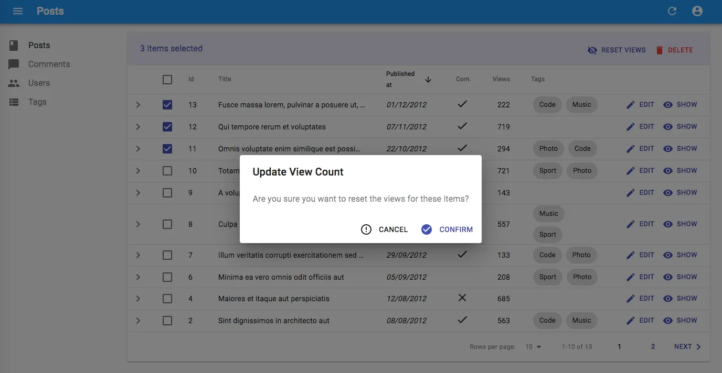The image size is (722, 373).
Task: Open Tags in the sidebar menu
Action: coord(37,102)
